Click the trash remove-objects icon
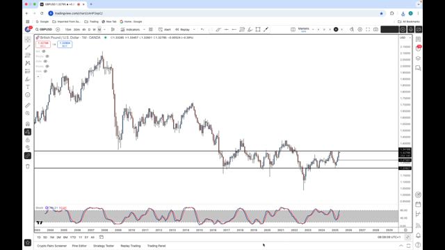The width and height of the screenshot is (445, 250). pos(28,167)
